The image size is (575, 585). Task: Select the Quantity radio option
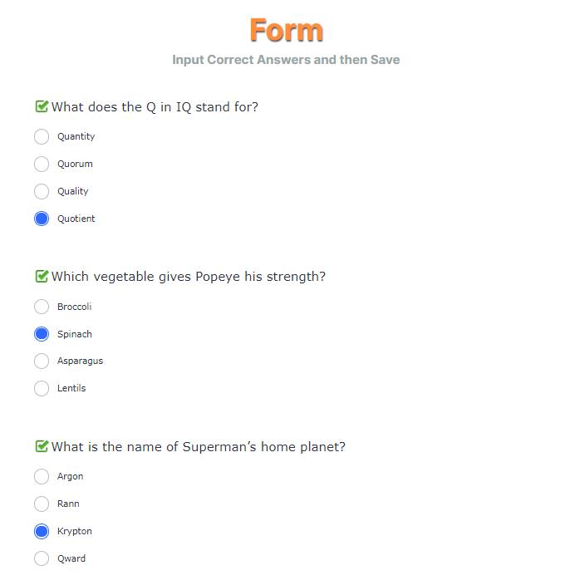42,136
